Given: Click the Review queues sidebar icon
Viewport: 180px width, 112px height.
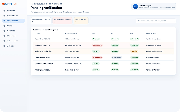Looking at the screenshot, I should pos(4,21).
